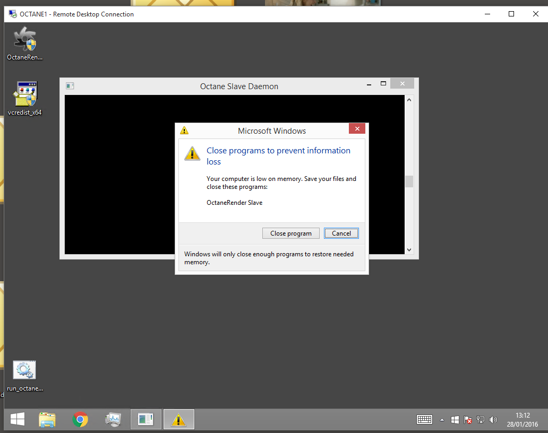Image resolution: width=548 pixels, height=433 pixels.
Task: Click the 'Microsoft Windows' dialog title
Action: tap(272, 131)
